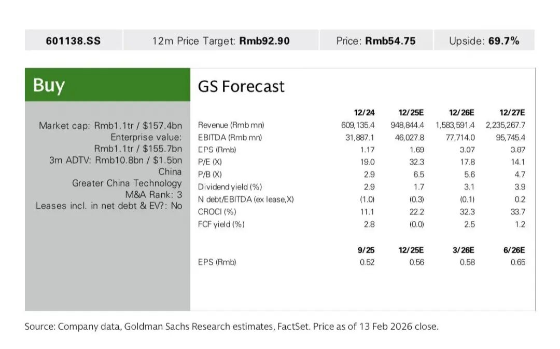Click the source footnote text

click(231, 327)
